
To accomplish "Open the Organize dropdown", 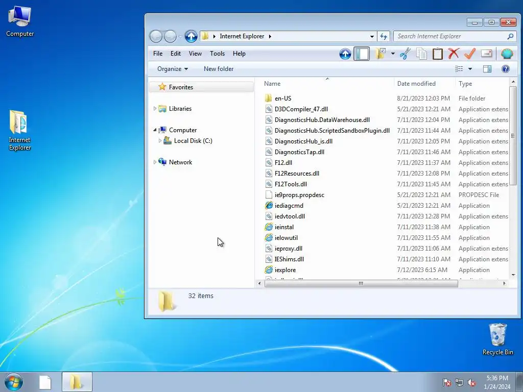I will (x=173, y=69).
